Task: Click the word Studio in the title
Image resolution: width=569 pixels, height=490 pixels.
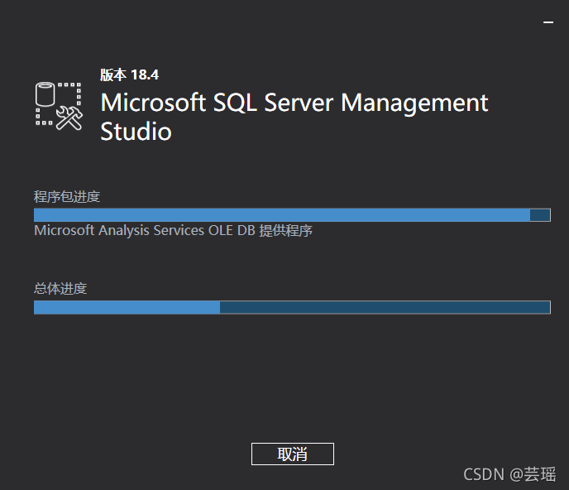Action: tap(136, 132)
